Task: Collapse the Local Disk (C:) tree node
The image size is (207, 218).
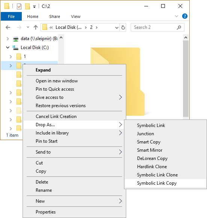Action: coord(8,48)
